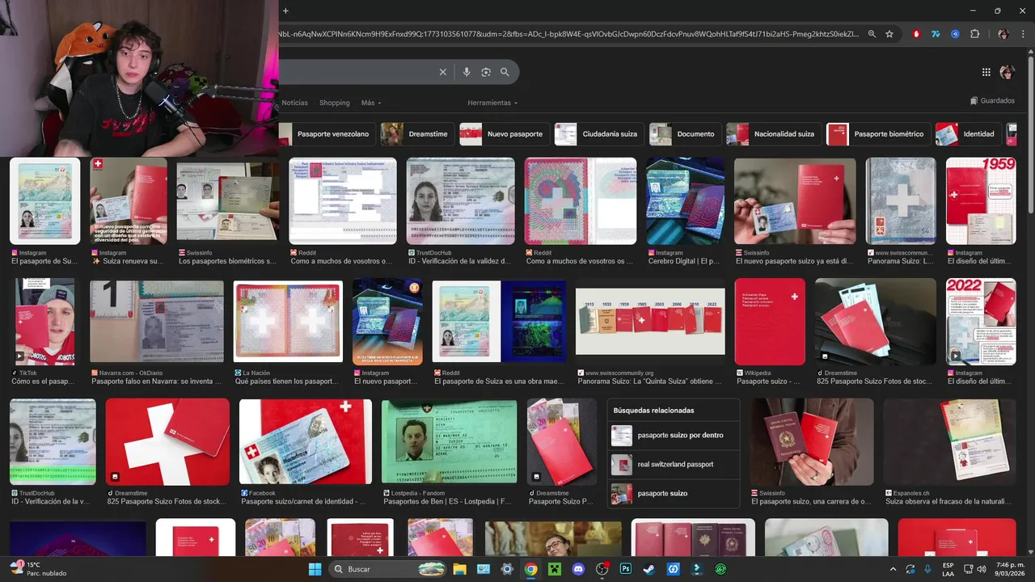The width and height of the screenshot is (1035, 582).
Task: Open Guardados saved items
Action: [992, 101]
